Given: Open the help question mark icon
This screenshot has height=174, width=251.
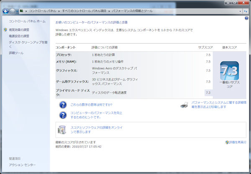Looking at the screenshot, I should pos(246,18).
